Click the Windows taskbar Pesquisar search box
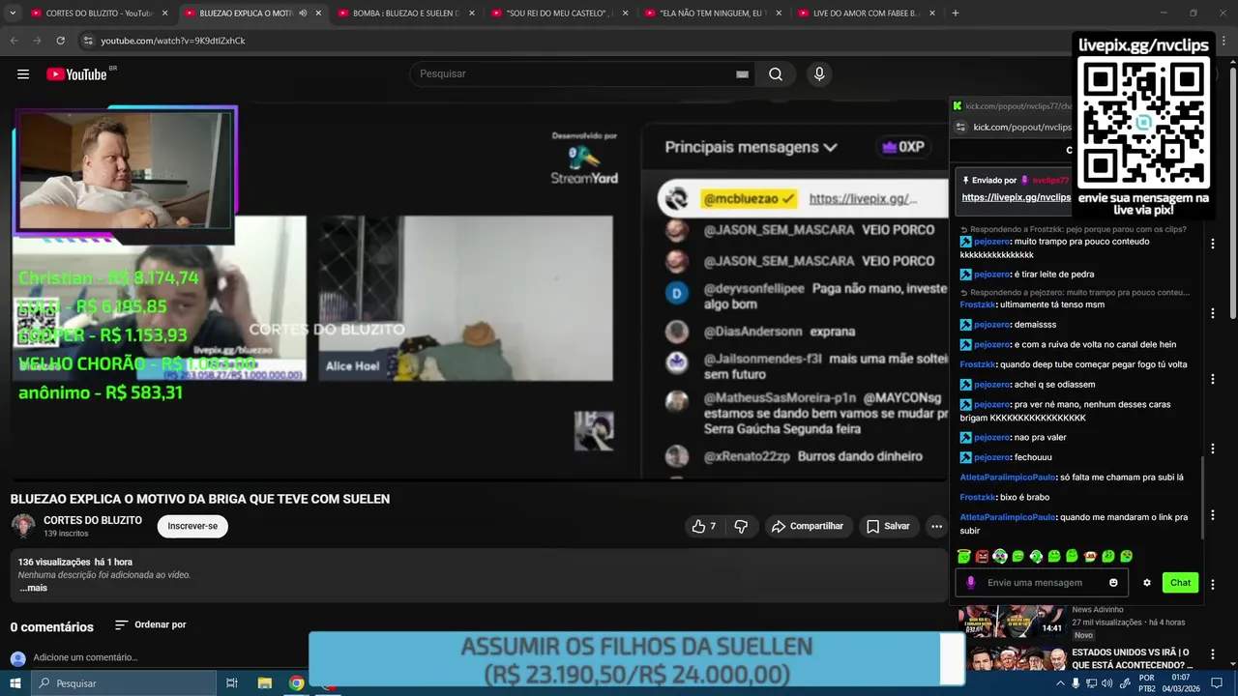The height and width of the screenshot is (696, 1238). coord(124,683)
